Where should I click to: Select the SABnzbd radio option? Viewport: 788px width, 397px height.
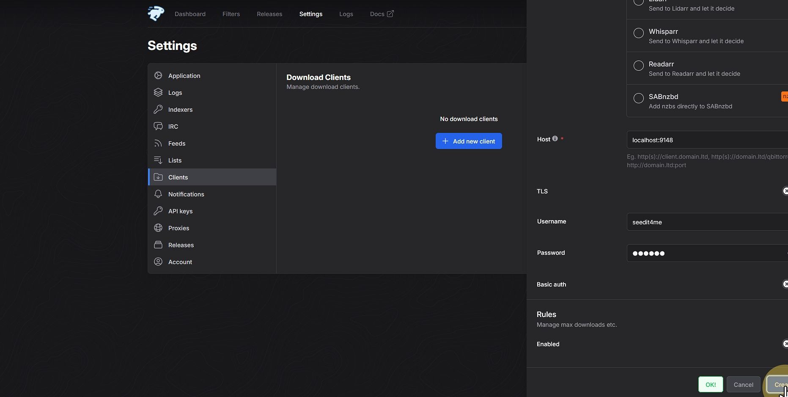[x=639, y=98]
